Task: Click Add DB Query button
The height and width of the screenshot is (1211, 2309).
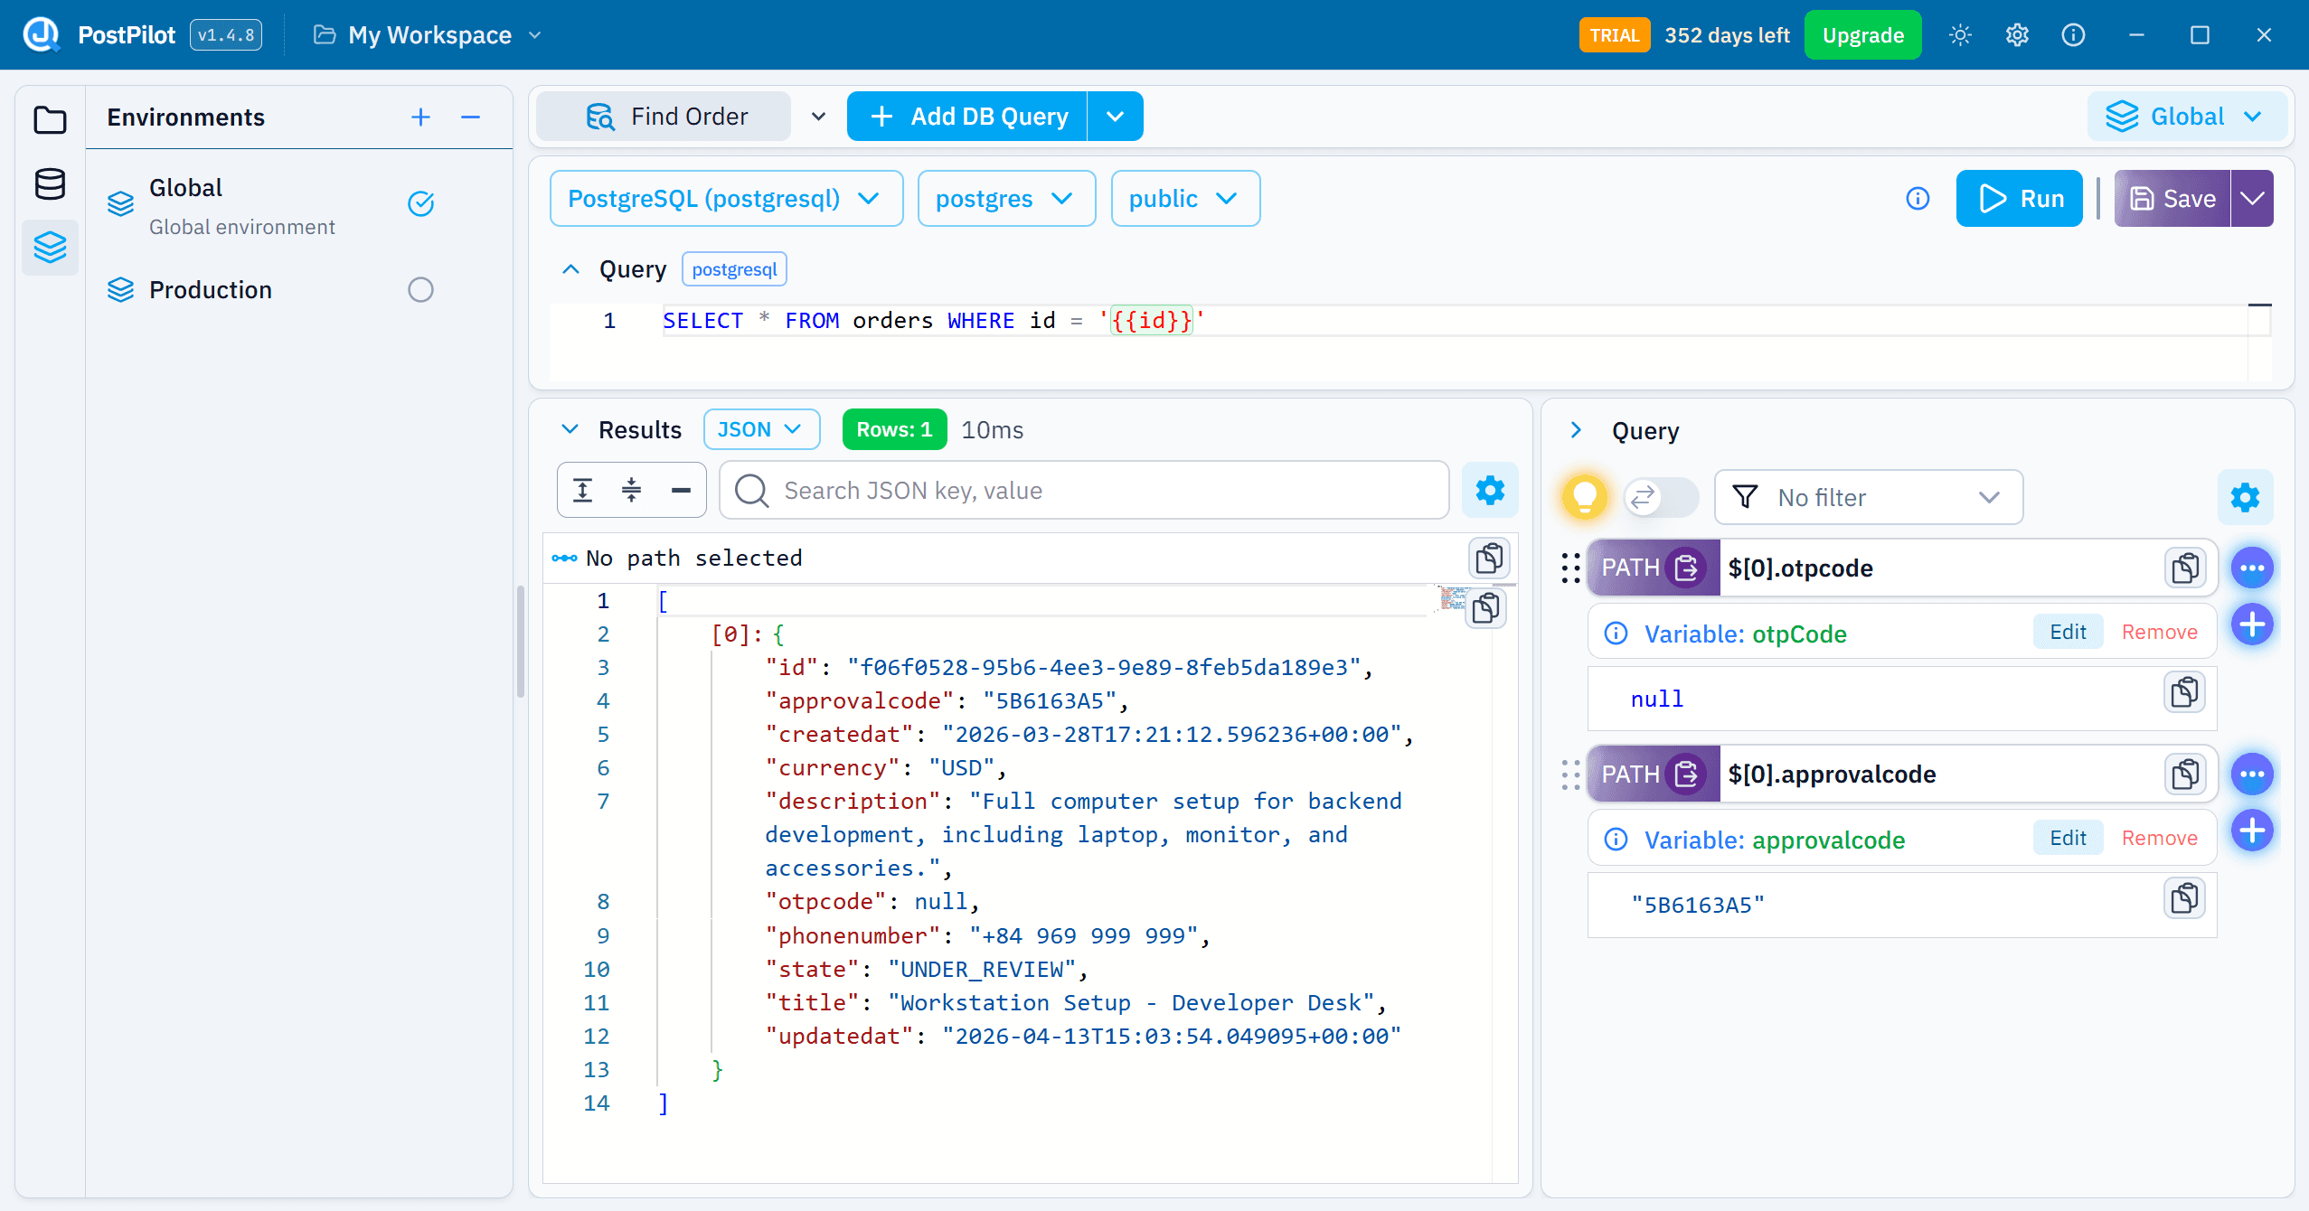Action: (966, 117)
